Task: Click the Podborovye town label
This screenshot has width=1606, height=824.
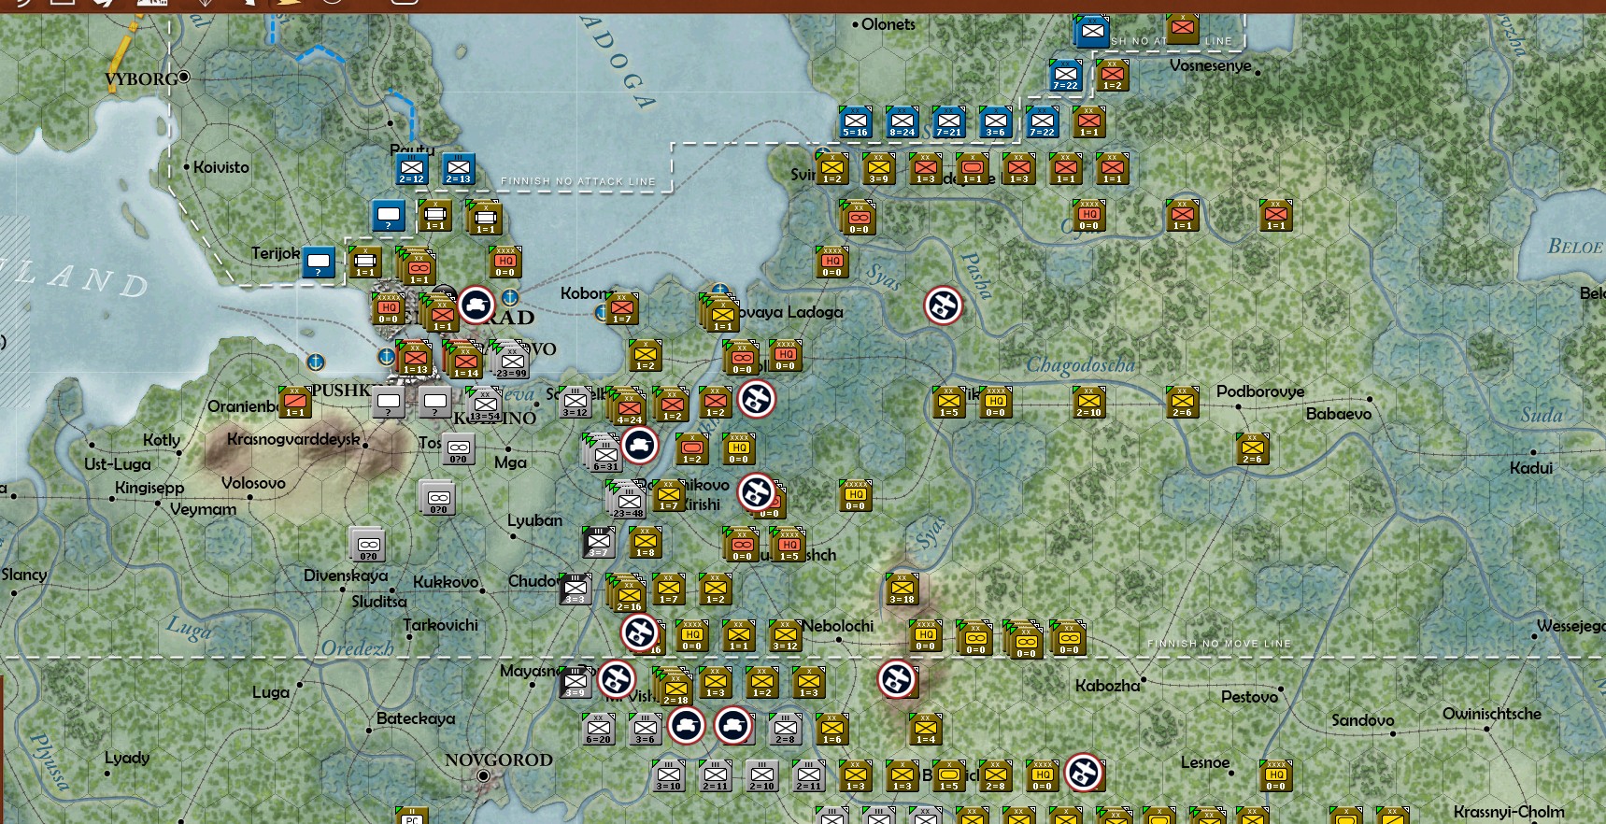Action: pyautogui.click(x=1260, y=391)
